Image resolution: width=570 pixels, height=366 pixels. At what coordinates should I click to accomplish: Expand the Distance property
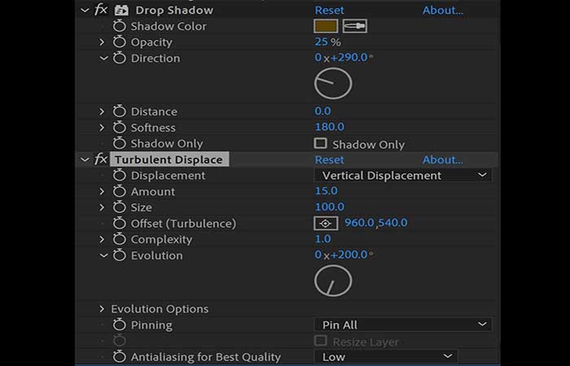[102, 111]
